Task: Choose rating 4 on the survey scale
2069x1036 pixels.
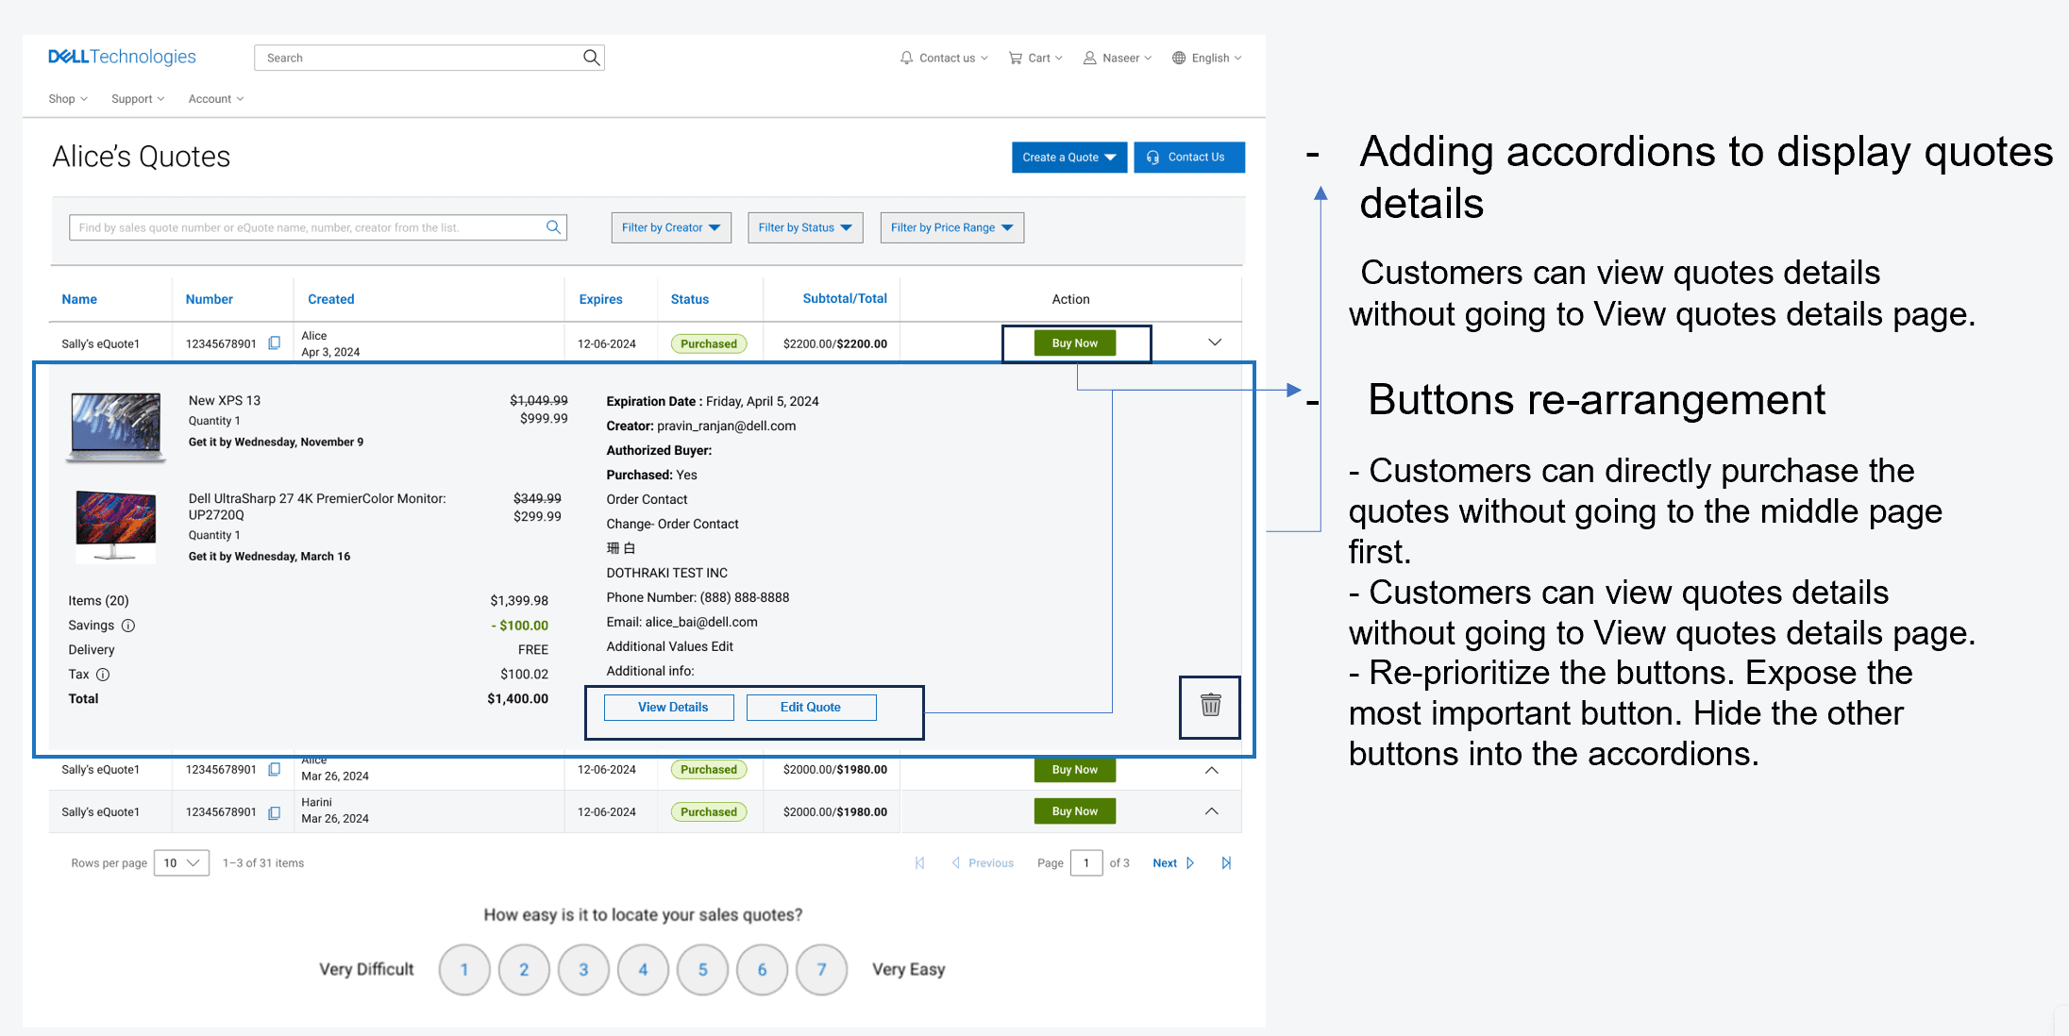Action: [643, 970]
